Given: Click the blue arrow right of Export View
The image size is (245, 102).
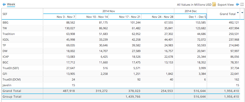Looking at the screenshot, I should pos(237,4).
